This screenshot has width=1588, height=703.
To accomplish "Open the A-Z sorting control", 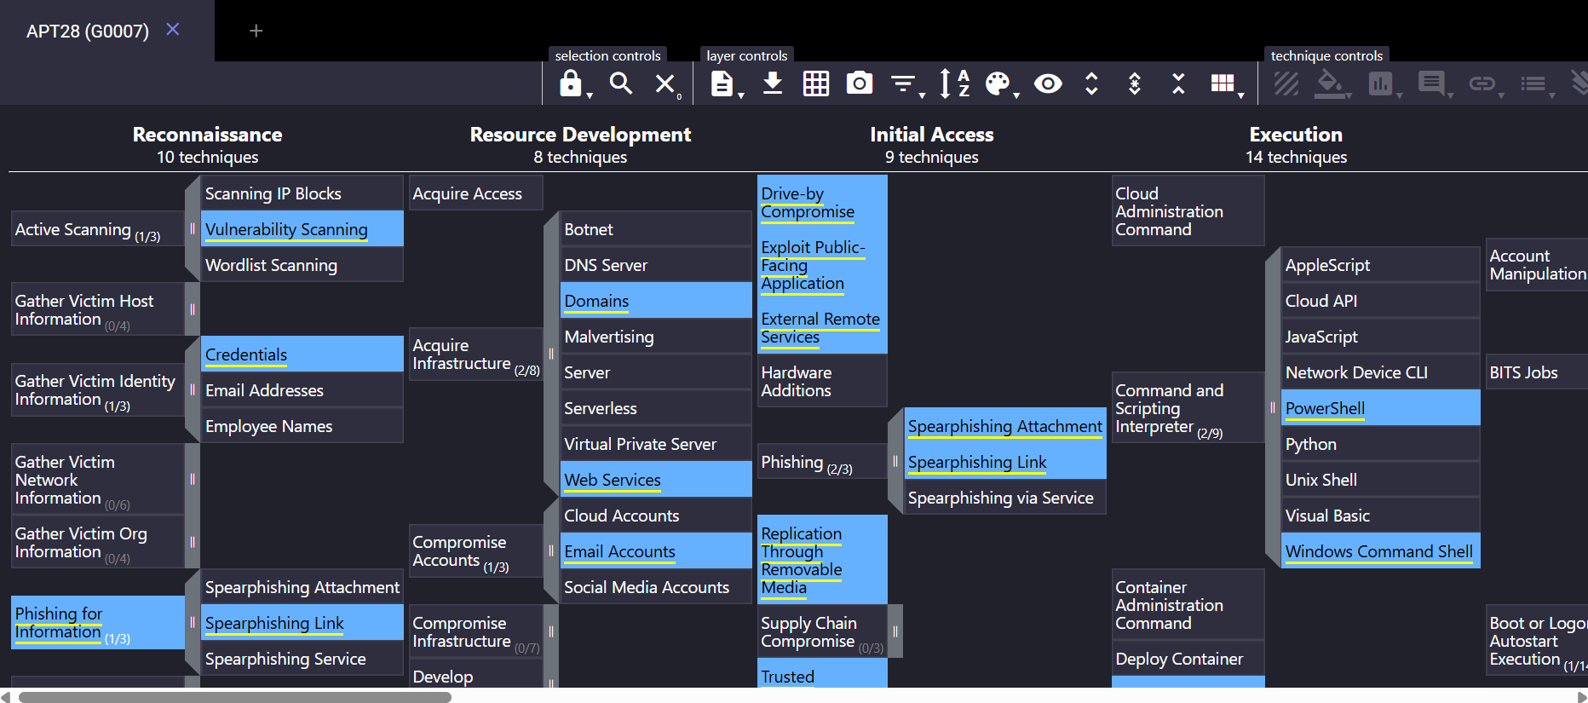I will [954, 84].
